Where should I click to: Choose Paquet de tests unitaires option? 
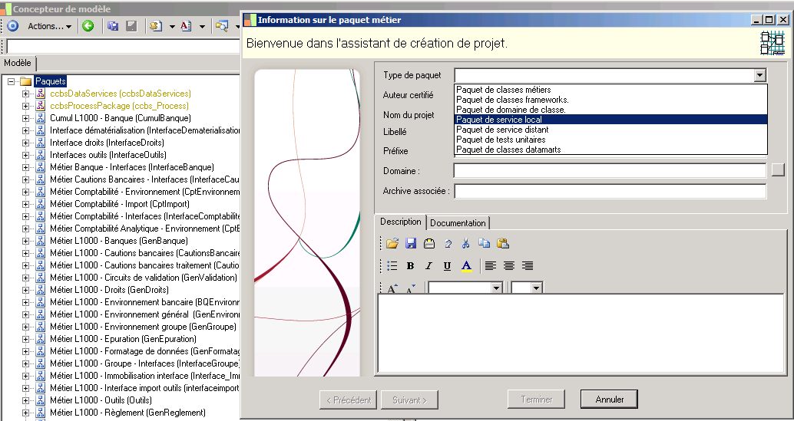(x=610, y=140)
